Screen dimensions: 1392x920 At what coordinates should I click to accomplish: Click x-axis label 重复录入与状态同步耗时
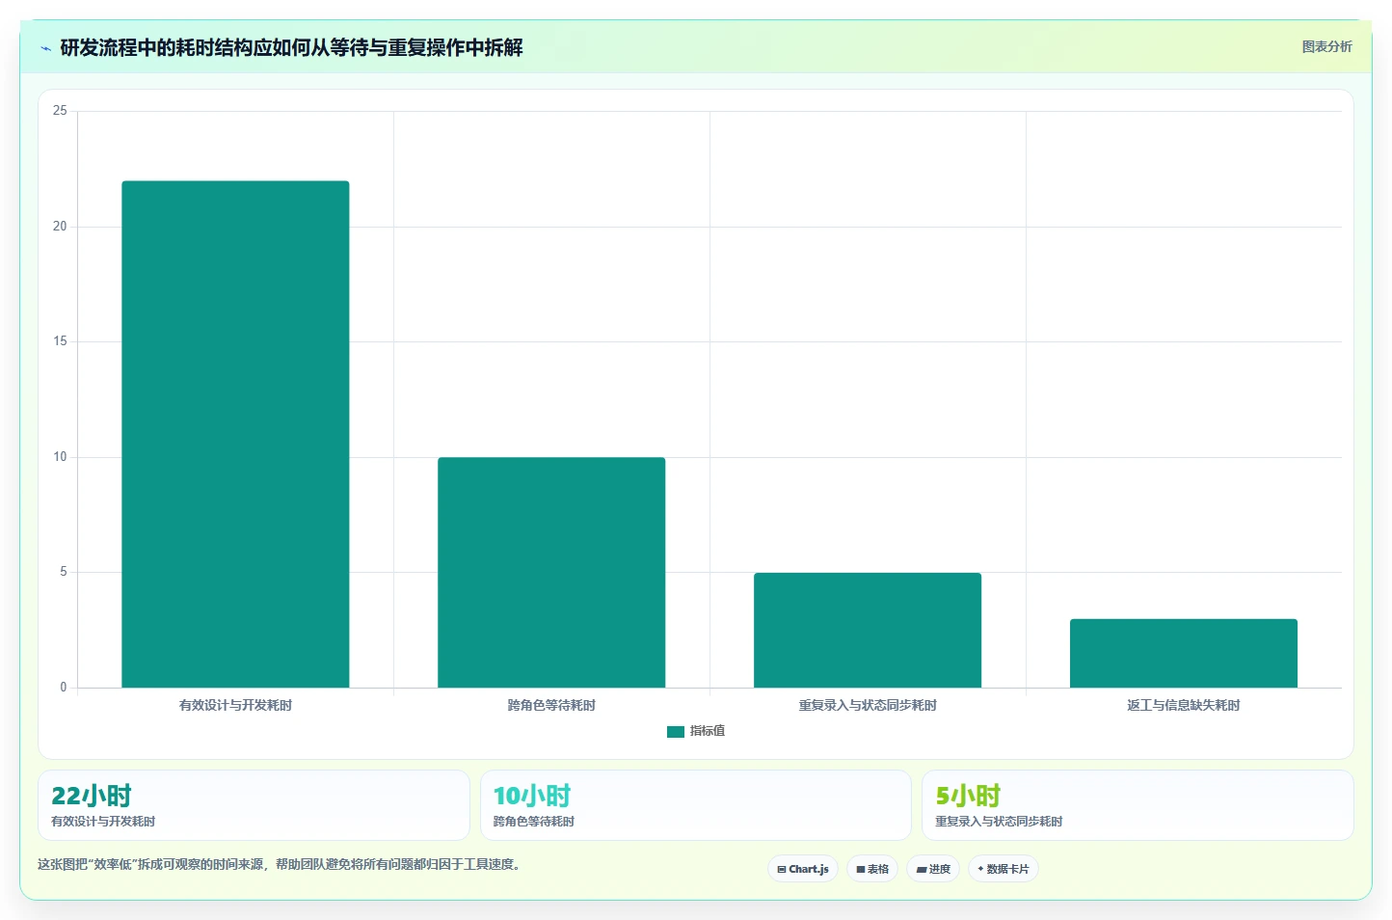868,705
